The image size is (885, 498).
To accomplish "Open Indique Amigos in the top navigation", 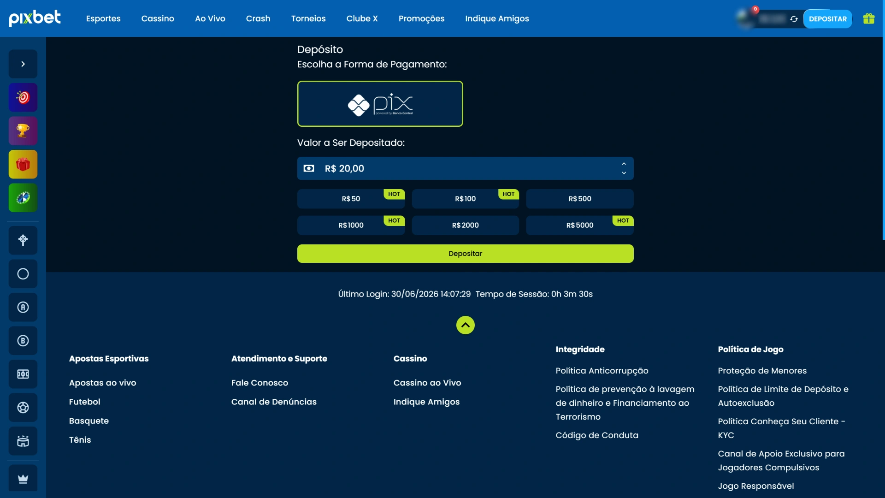I will tap(497, 18).
